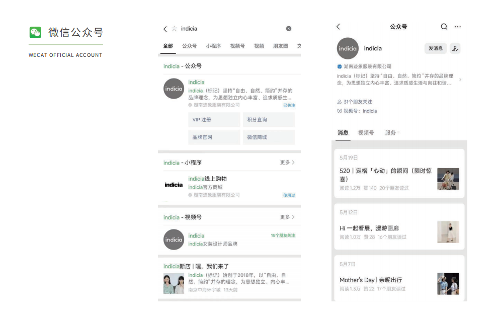Go back from the 公众号 profile page
Screen dimensions: 500x320
coord(339,27)
